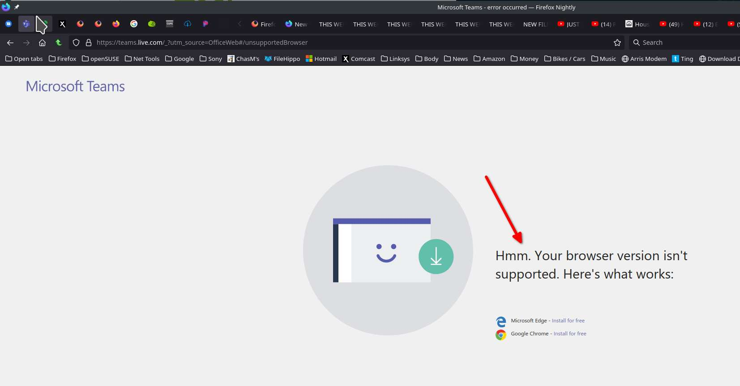This screenshot has height=386, width=740.
Task: Open the ChasM's bookmark
Action: pyautogui.click(x=243, y=59)
